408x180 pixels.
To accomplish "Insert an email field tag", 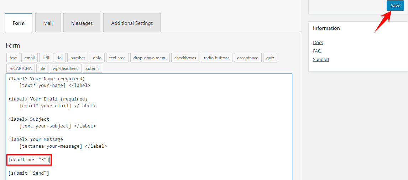I will click(30, 58).
